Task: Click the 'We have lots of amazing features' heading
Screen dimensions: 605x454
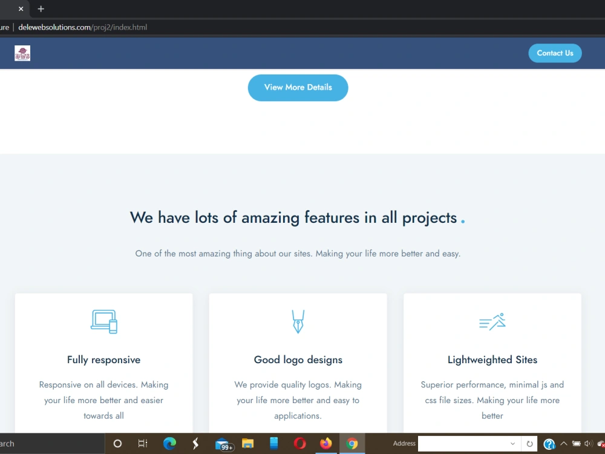Action: tap(298, 218)
